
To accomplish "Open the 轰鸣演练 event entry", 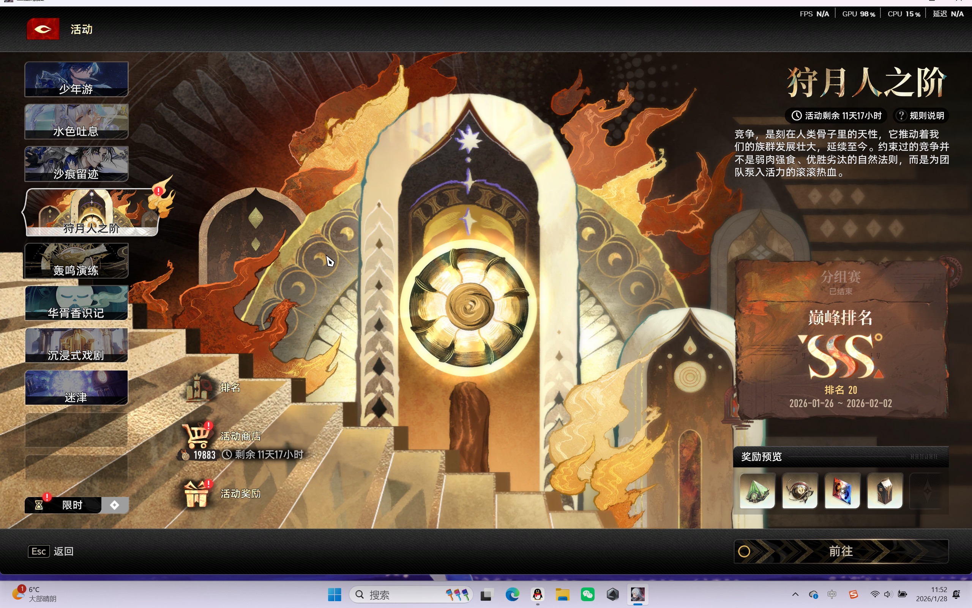I will click(x=76, y=261).
